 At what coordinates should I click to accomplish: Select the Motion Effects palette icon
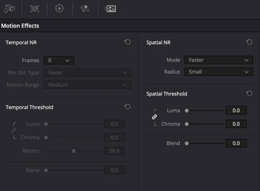click(x=110, y=9)
